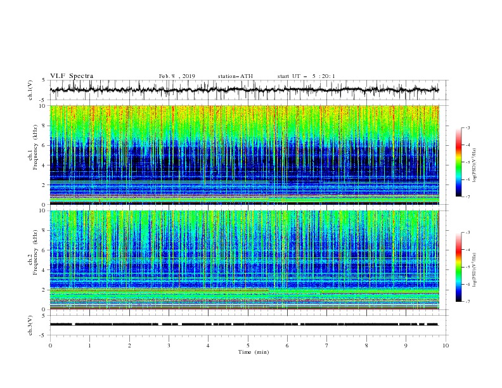Click the "ch.1(V)" axis label
The image size is (502, 388).
click(x=30, y=90)
